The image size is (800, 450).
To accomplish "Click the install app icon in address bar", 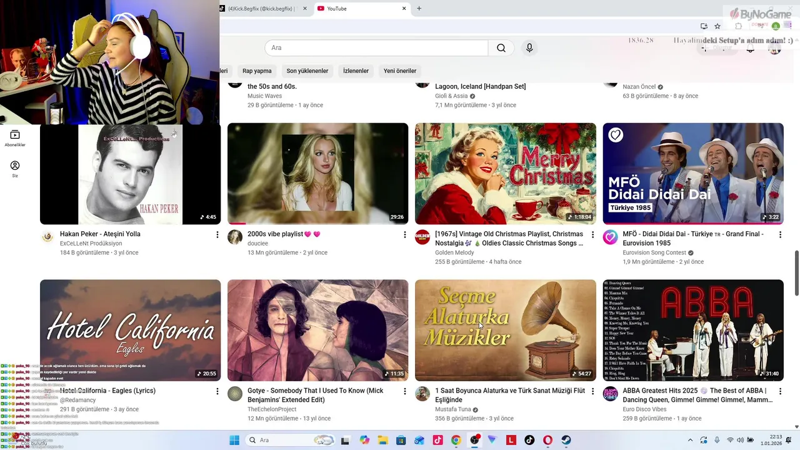I will click(704, 26).
